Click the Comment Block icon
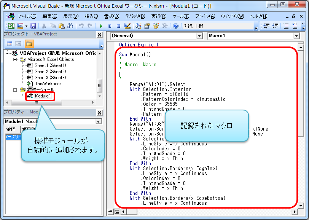Viewport: 309px width, 220px height. coord(286,26)
